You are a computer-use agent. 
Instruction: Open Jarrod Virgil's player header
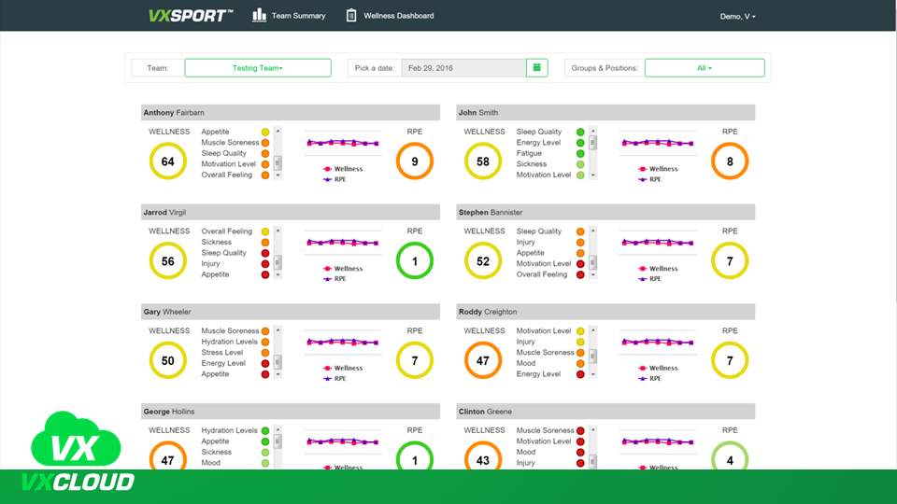click(291, 212)
